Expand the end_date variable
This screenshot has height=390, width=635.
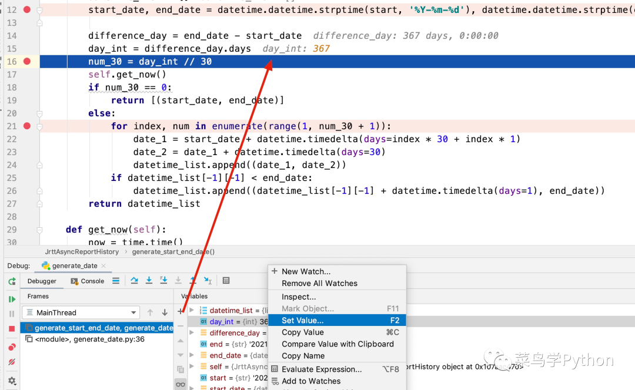(192, 355)
